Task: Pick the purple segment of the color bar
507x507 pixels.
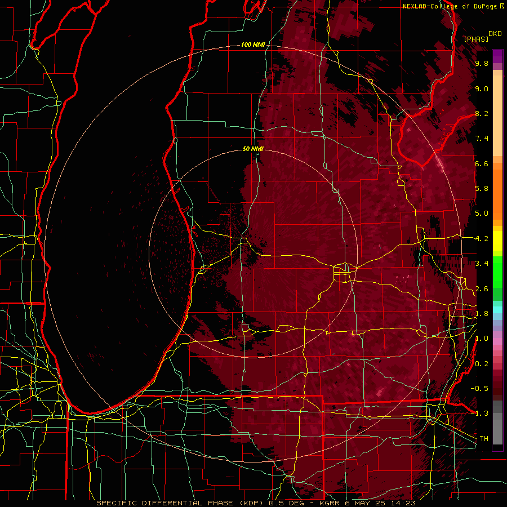Action: 497,56
